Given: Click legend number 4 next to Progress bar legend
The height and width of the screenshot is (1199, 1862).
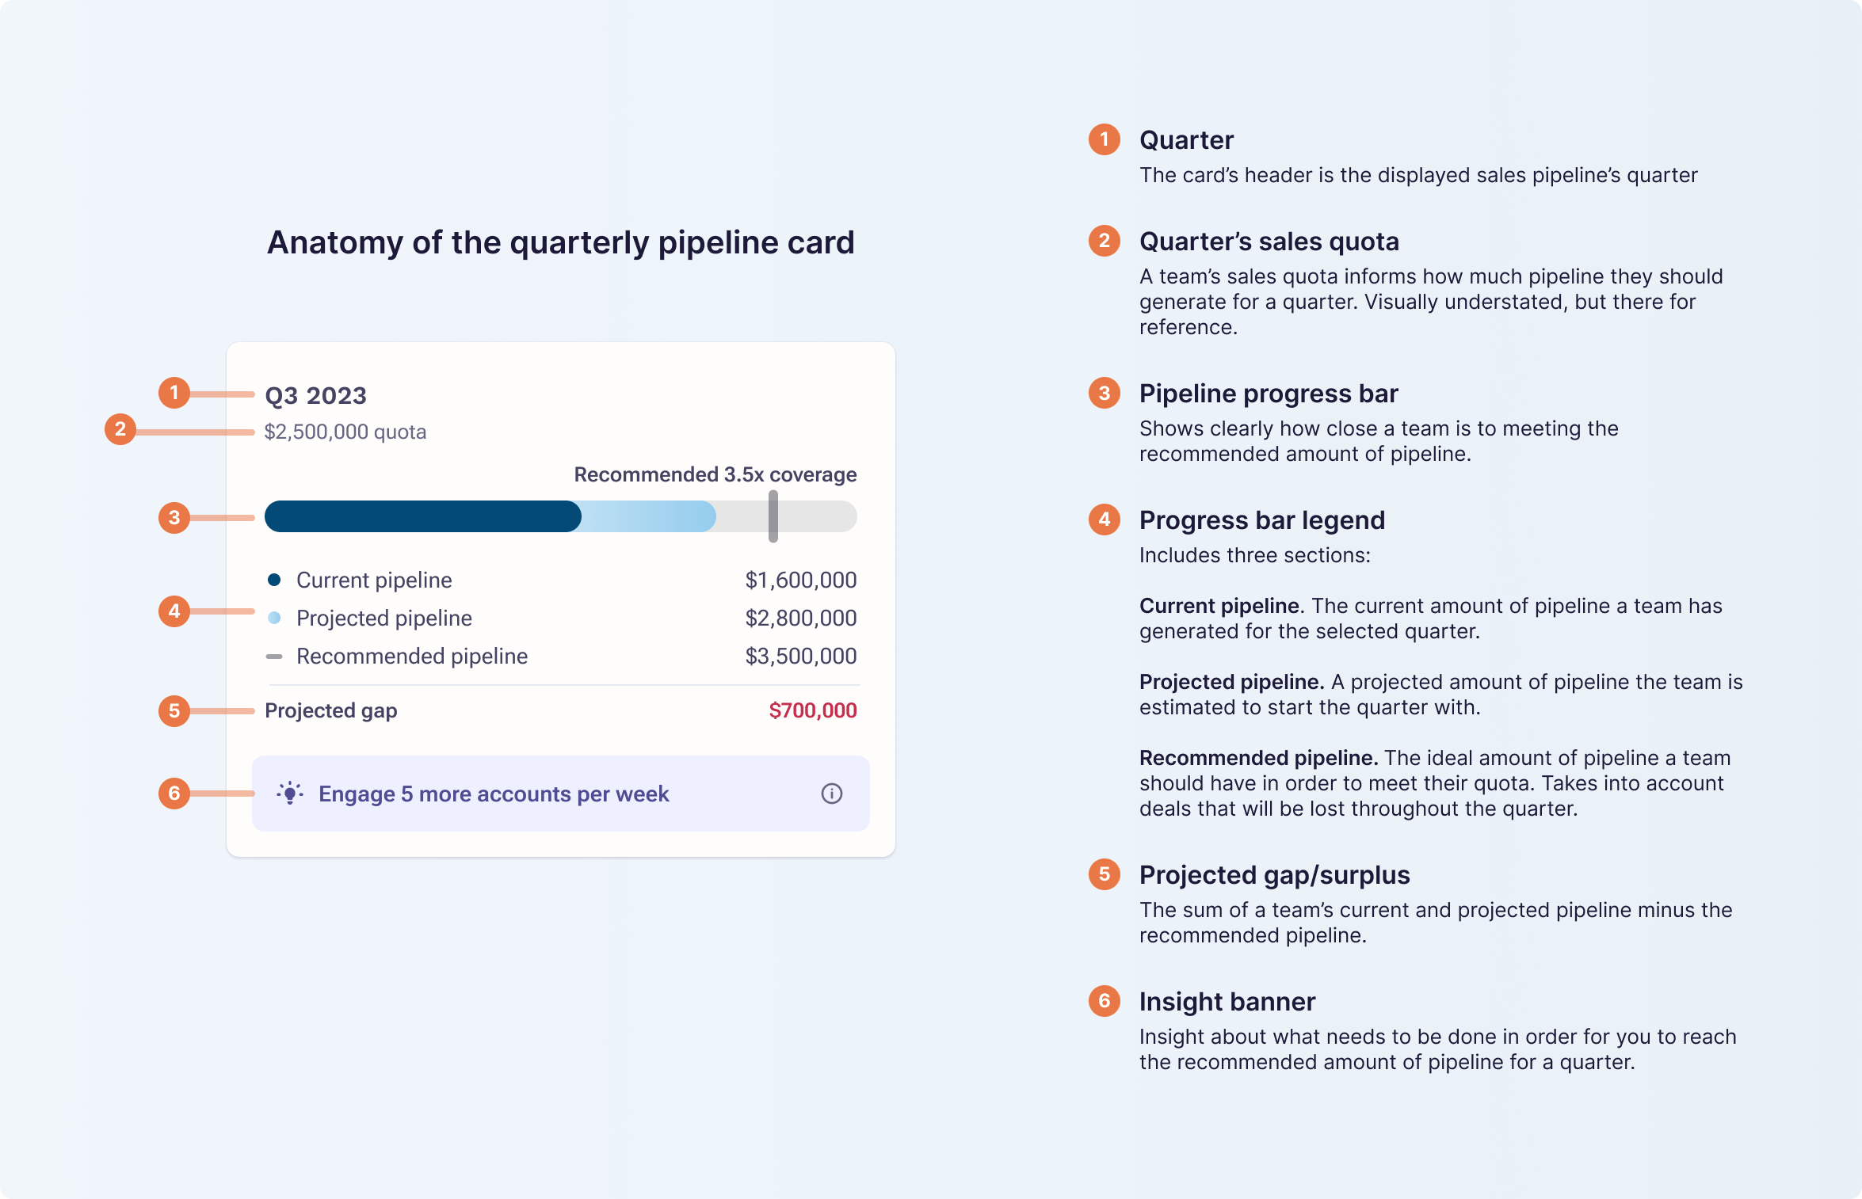Looking at the screenshot, I should click(x=1104, y=520).
